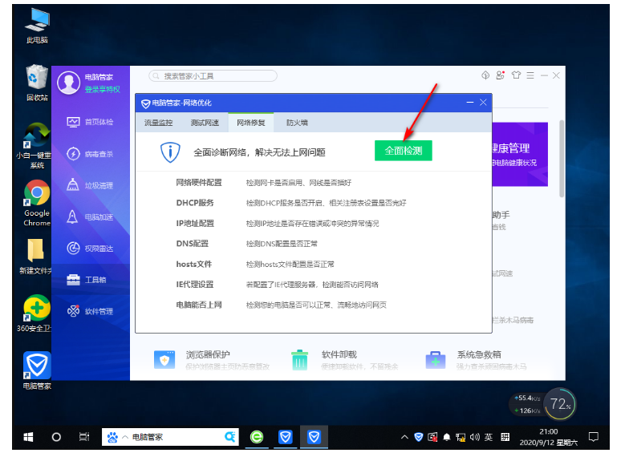Open 电脑加速 in the sidebar

pos(90,217)
